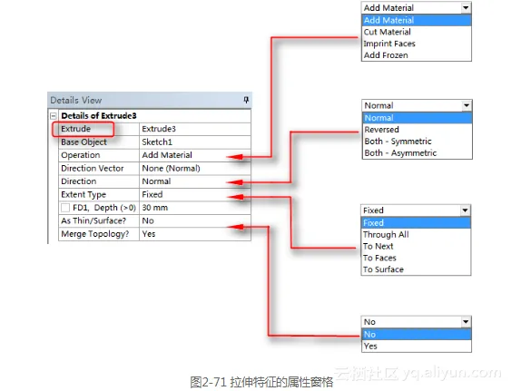Open the Fixed extent type dropdown arrow
Screen dimensions: 511x391
point(466,210)
